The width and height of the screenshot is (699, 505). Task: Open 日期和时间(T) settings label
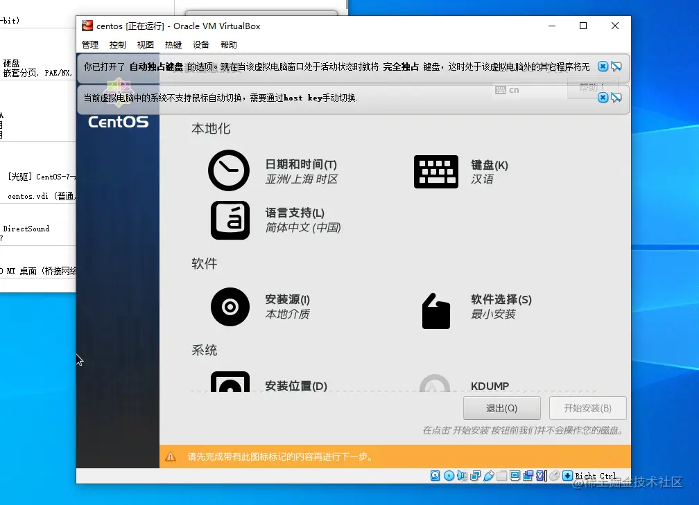coord(301,164)
